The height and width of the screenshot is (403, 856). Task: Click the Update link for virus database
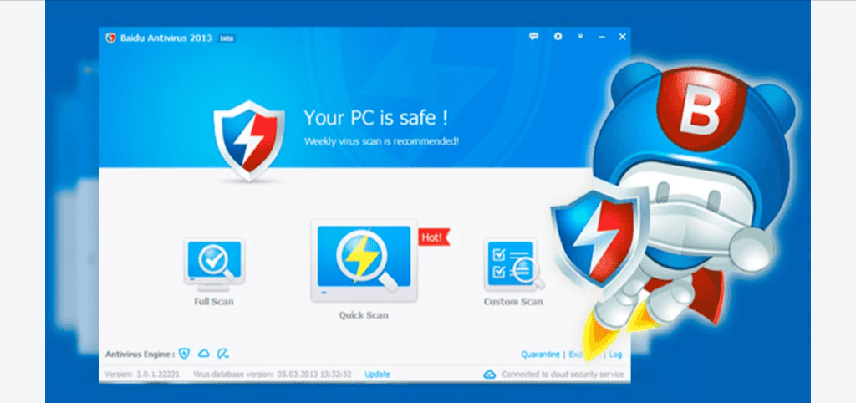pyautogui.click(x=377, y=374)
